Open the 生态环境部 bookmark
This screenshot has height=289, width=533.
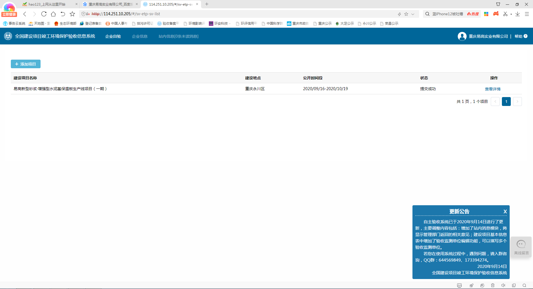pyautogui.click(x=65, y=24)
